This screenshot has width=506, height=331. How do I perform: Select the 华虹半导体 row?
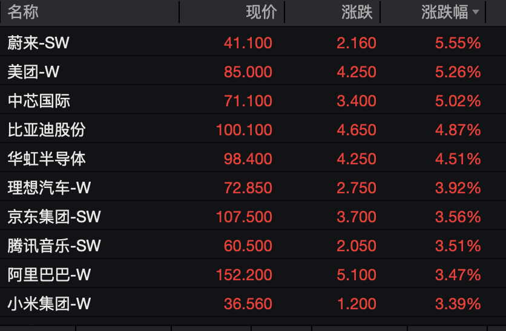pyautogui.click(x=47, y=159)
